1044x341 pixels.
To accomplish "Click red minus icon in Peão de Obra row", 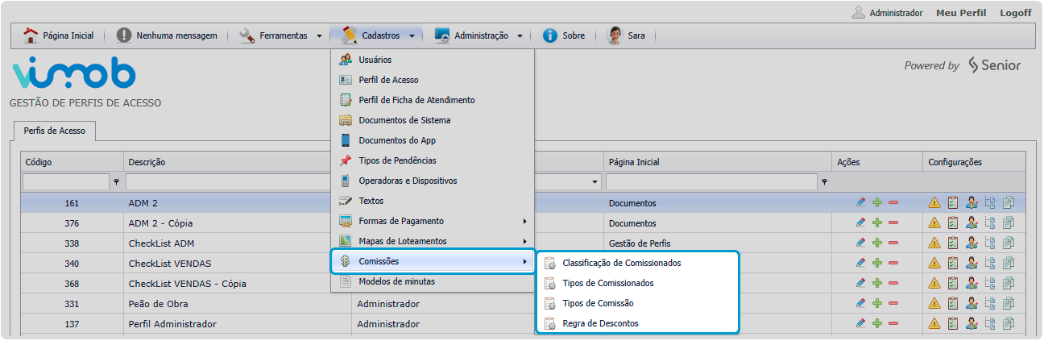I will tap(893, 304).
